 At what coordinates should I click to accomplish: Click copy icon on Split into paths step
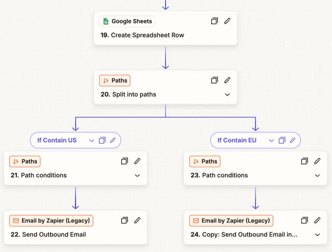click(x=214, y=80)
